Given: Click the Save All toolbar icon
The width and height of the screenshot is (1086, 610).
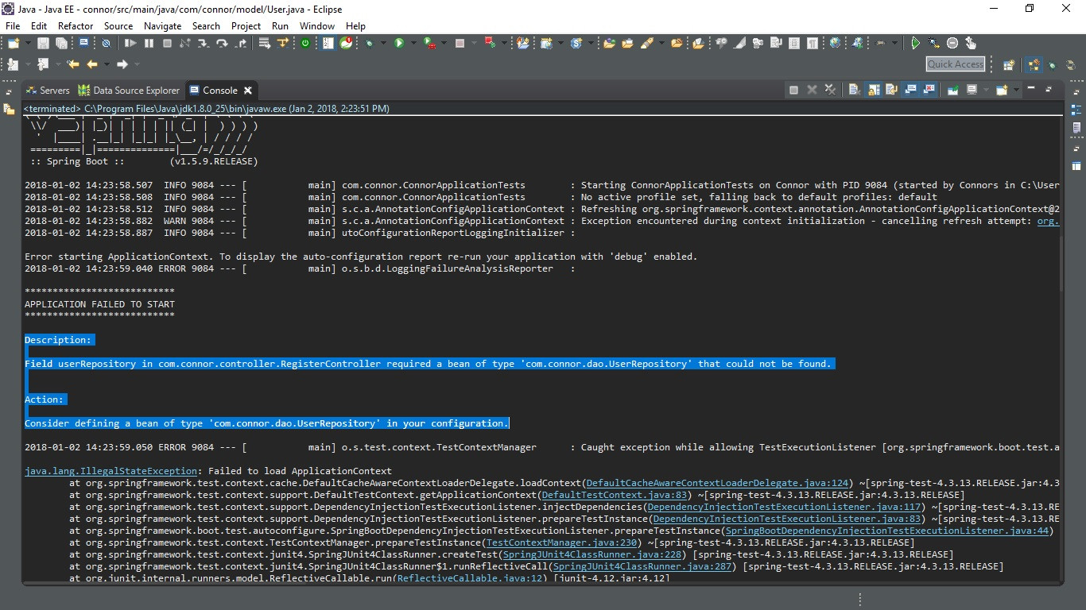Looking at the screenshot, I should point(61,43).
